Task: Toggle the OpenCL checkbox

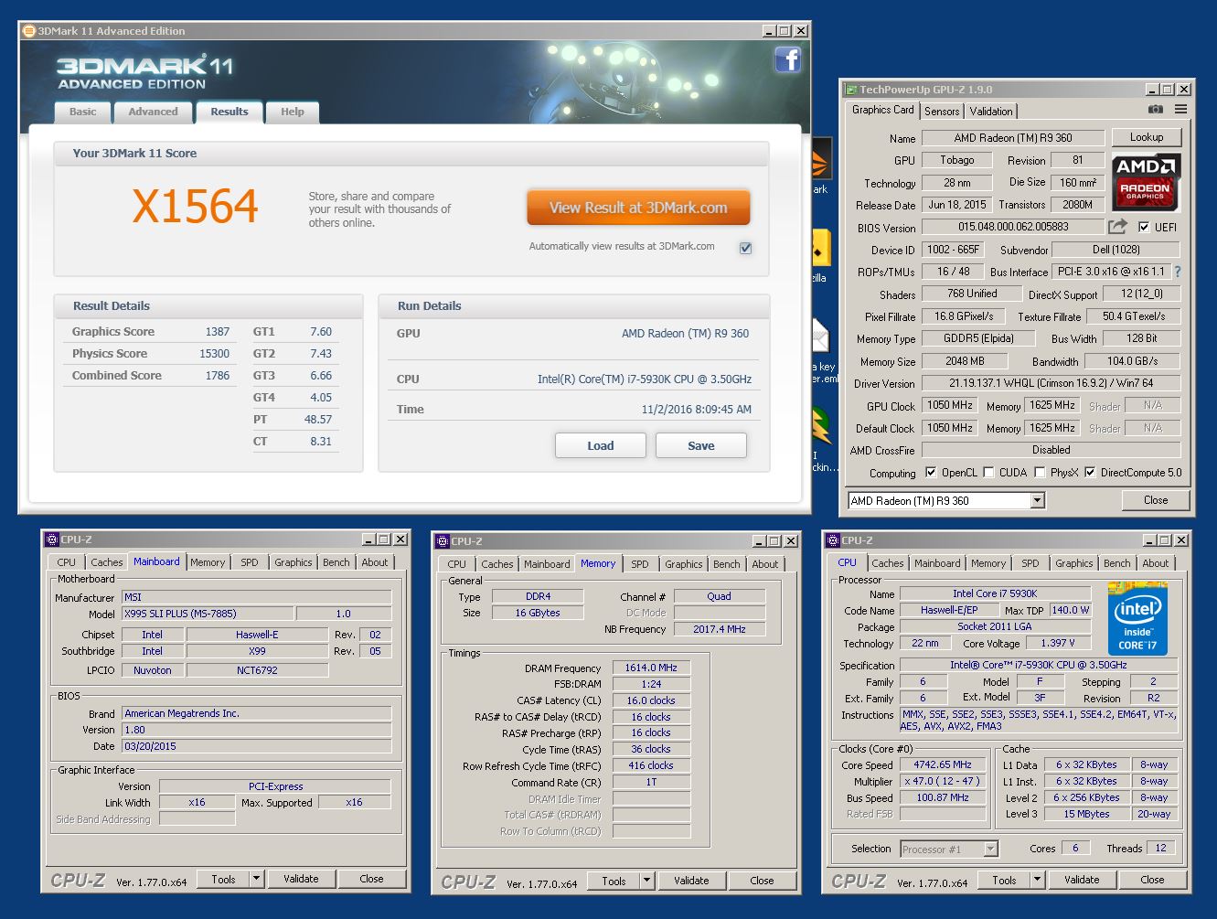Action: pos(931,473)
